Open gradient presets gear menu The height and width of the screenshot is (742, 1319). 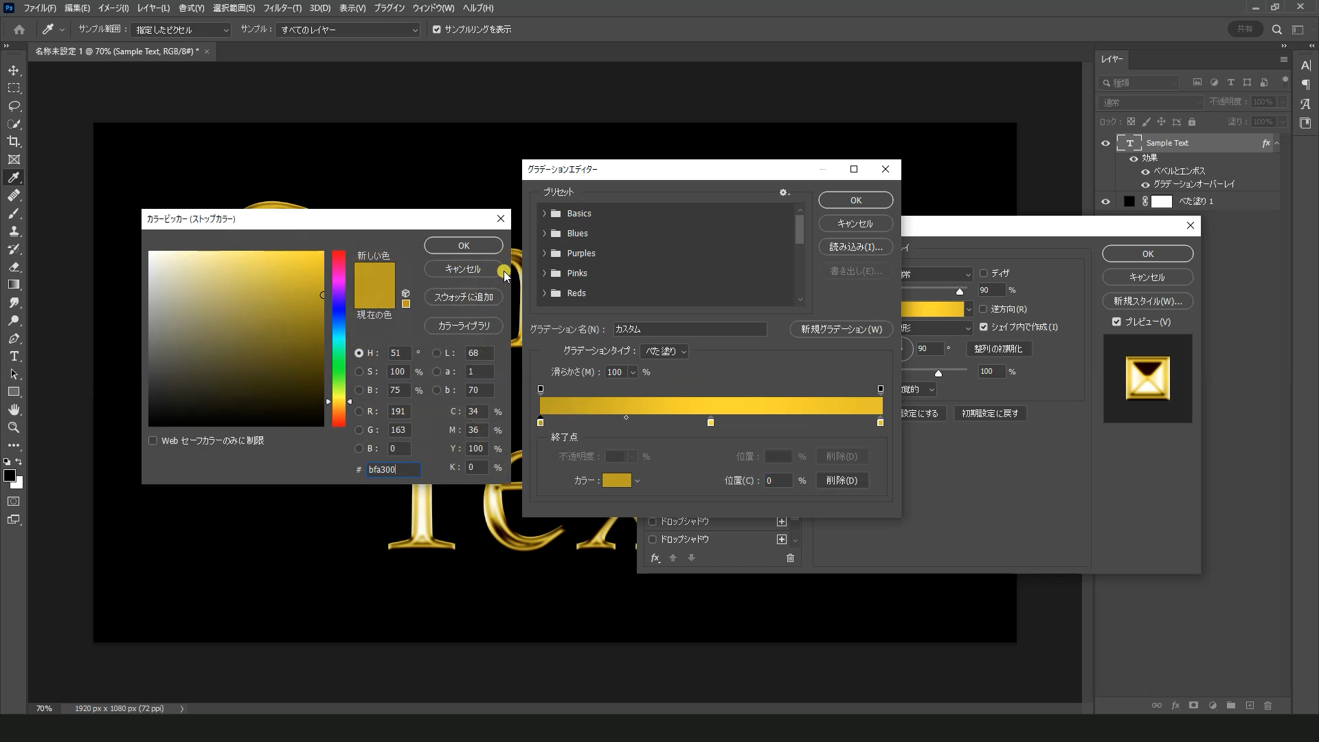[x=784, y=192]
